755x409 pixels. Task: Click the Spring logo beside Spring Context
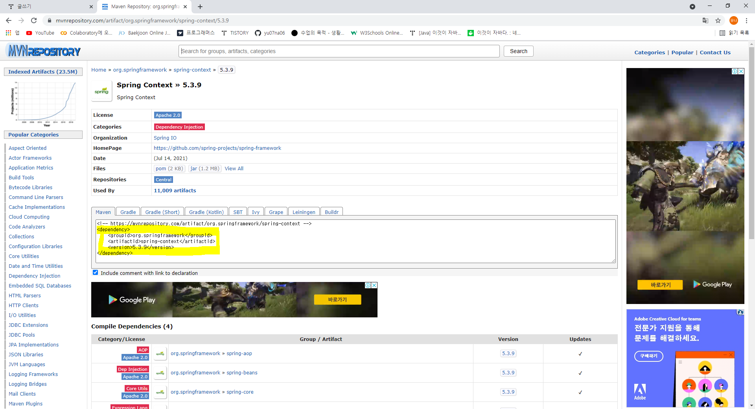coord(101,91)
